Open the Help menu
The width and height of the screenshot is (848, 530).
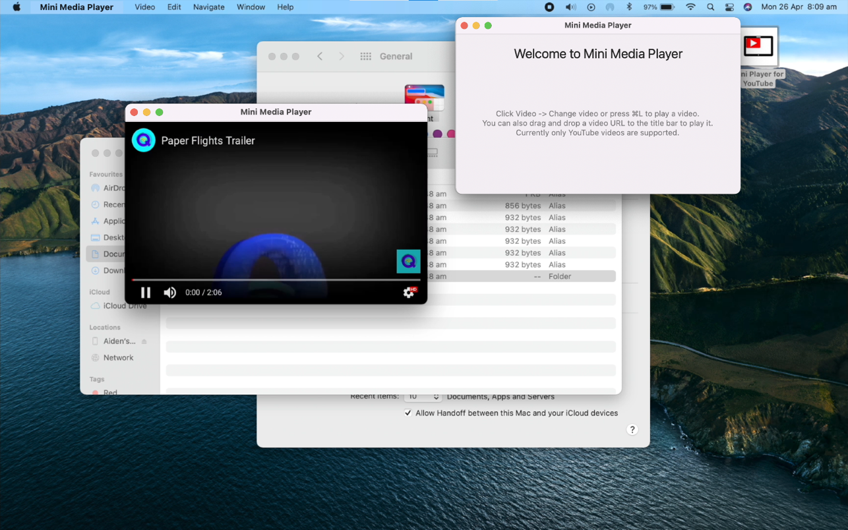click(285, 7)
